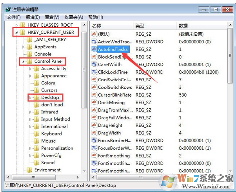Click the CaretWidth DWORD value icon

pyautogui.click(x=94, y=64)
